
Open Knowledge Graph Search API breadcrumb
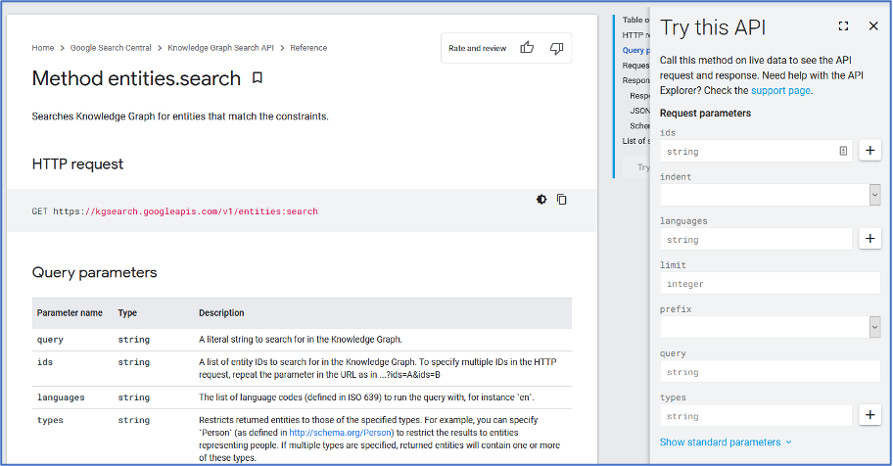coord(220,48)
